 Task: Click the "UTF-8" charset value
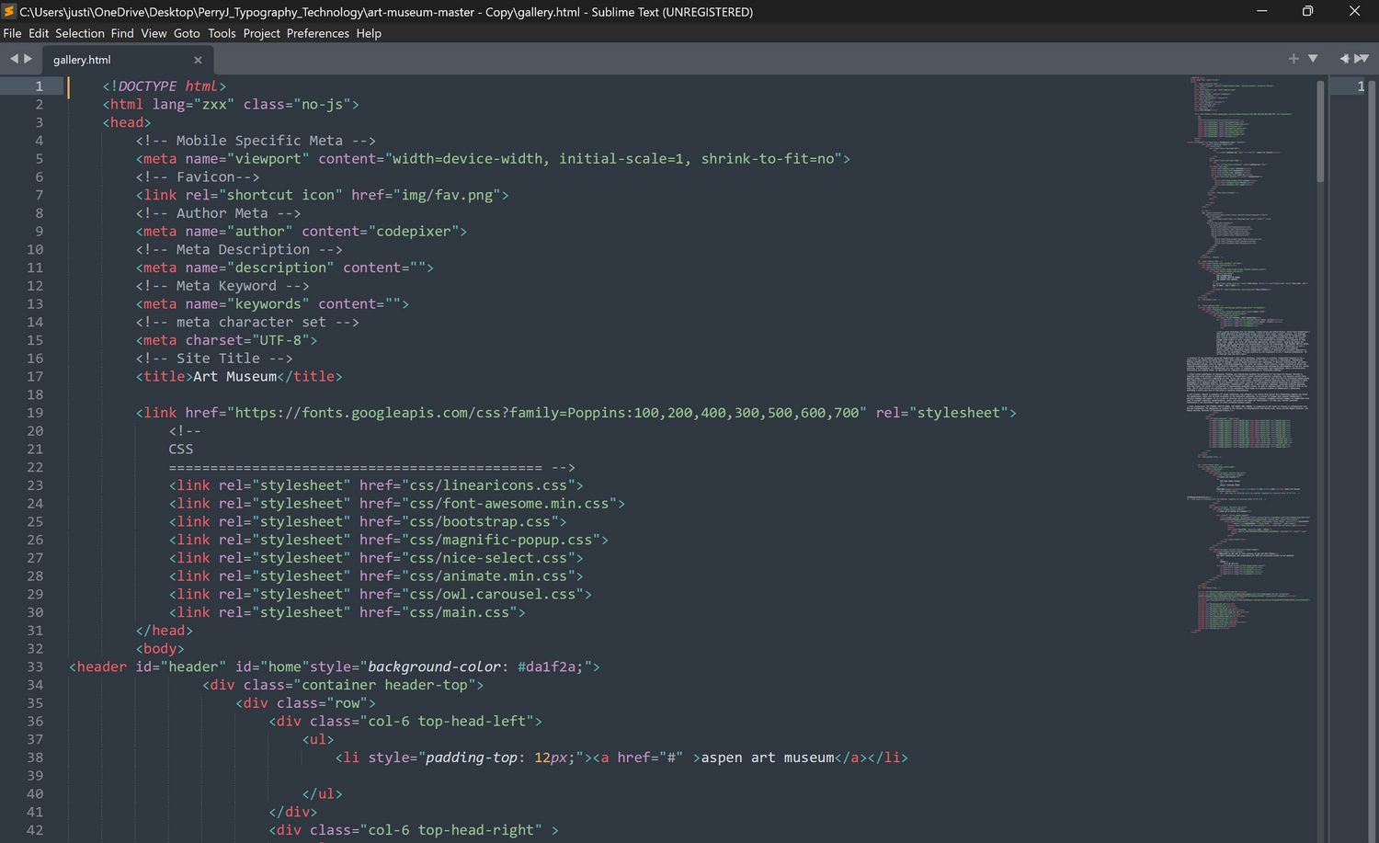(280, 340)
